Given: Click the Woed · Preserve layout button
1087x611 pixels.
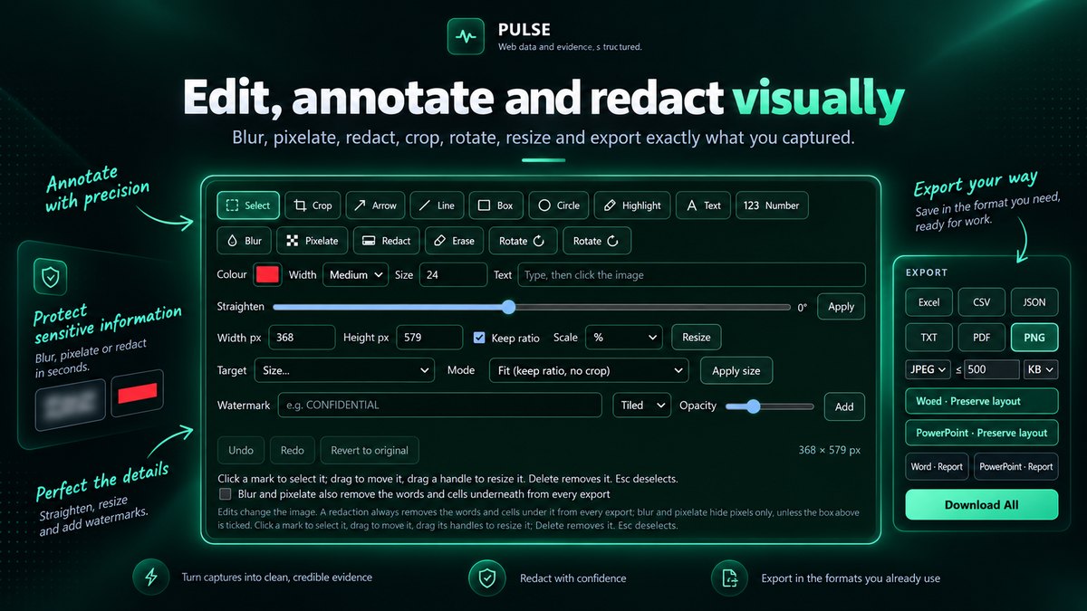Looking at the screenshot, I should (981, 401).
